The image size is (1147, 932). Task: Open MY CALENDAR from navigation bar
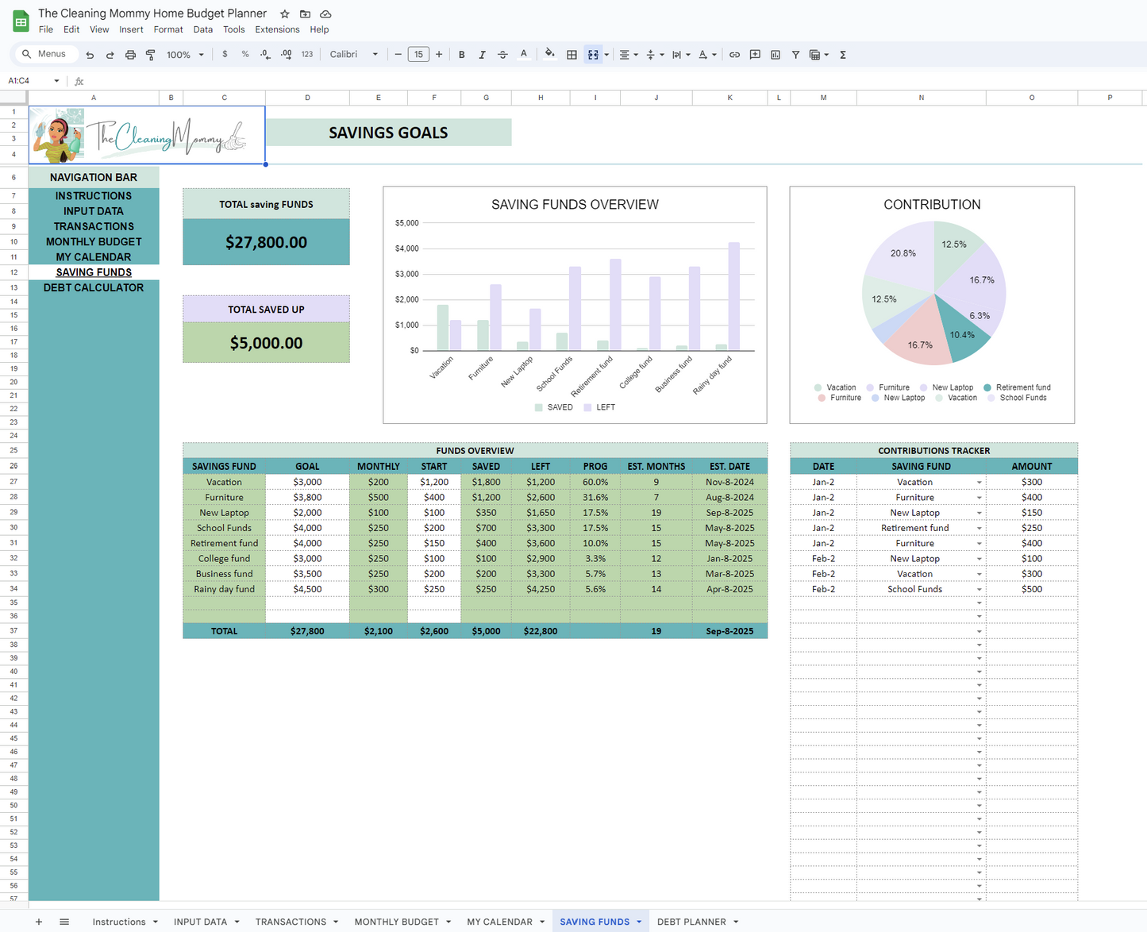[94, 257]
